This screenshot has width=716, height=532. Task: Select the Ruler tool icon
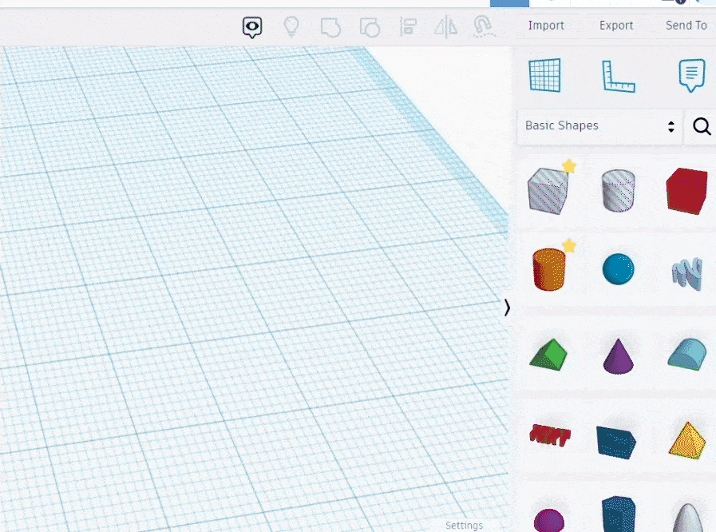click(x=619, y=77)
